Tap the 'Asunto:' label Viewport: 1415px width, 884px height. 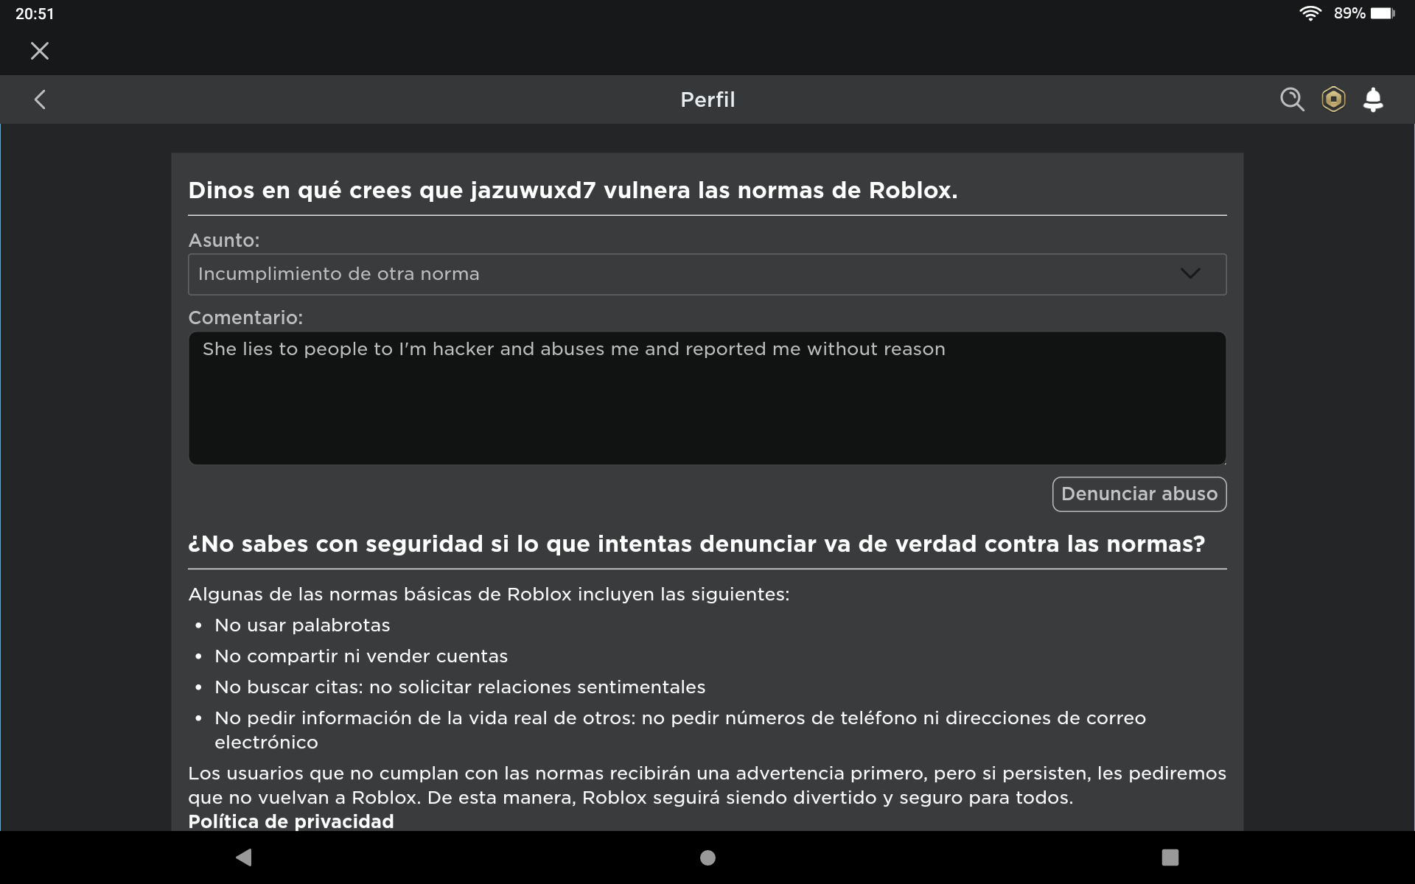[224, 240]
